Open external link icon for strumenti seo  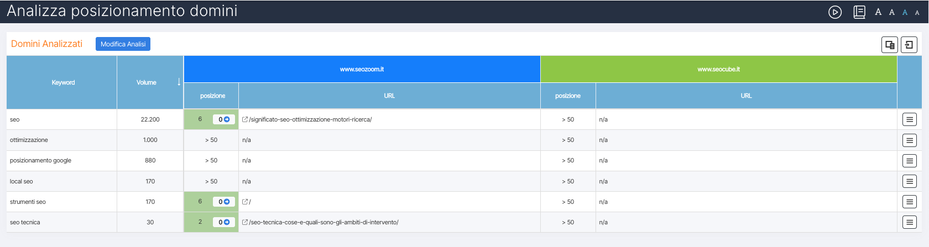point(245,202)
